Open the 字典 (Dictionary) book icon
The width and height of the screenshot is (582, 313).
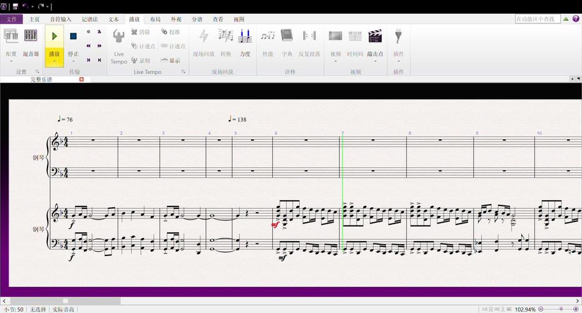pyautogui.click(x=287, y=36)
